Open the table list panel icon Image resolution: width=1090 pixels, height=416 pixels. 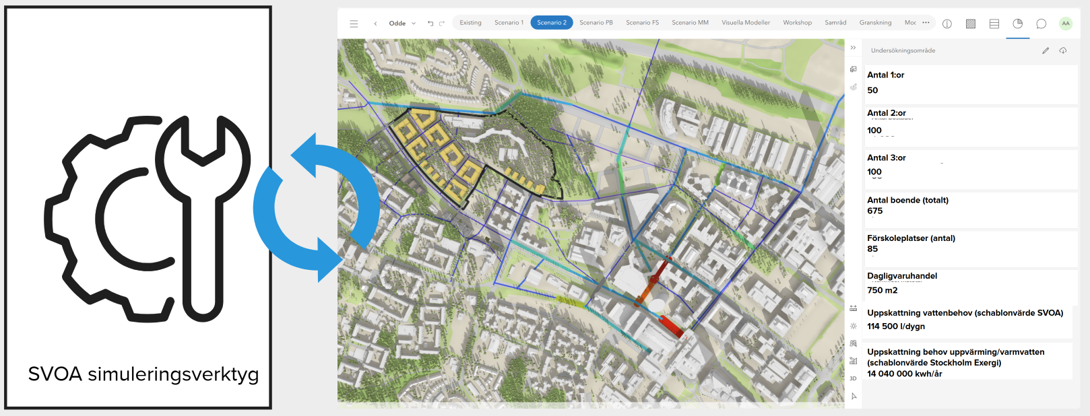pos(994,24)
